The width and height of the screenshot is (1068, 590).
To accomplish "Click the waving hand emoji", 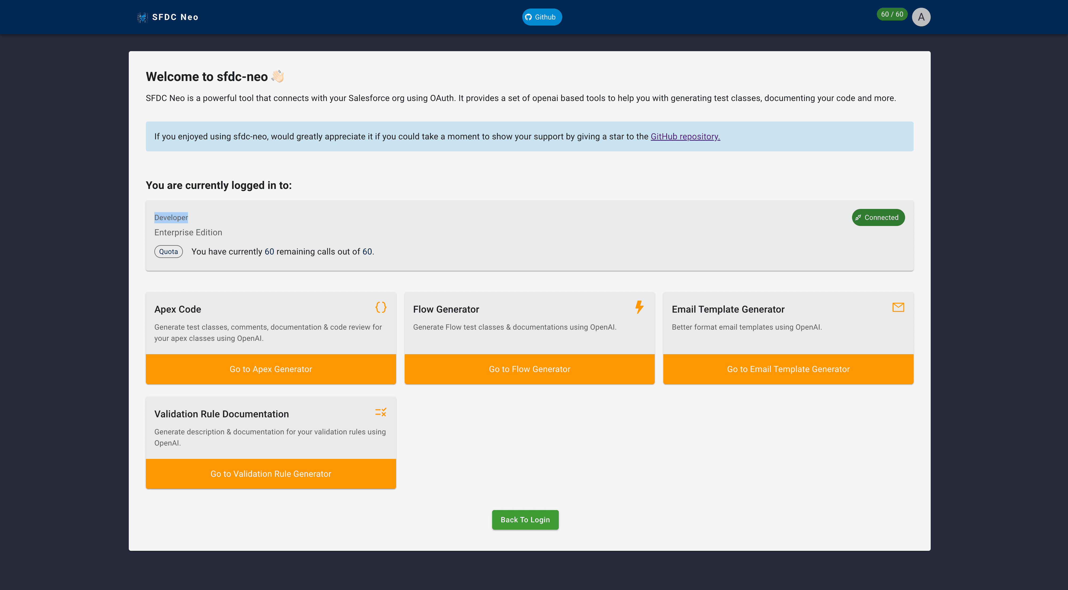I will pyautogui.click(x=277, y=76).
